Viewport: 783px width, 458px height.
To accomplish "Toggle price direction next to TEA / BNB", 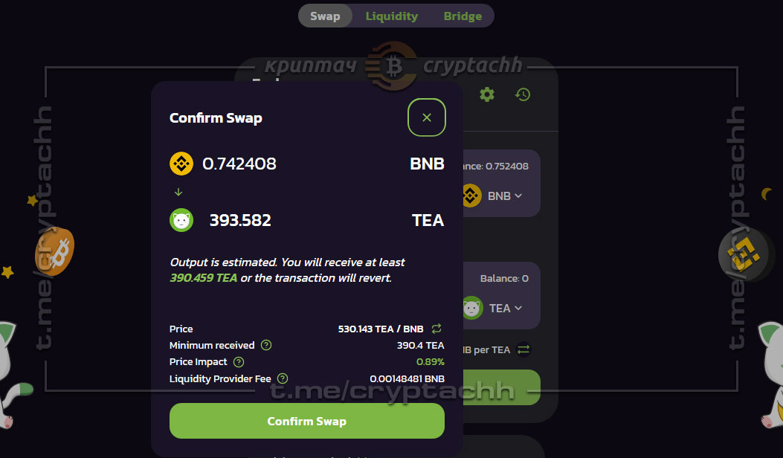I will click(436, 329).
